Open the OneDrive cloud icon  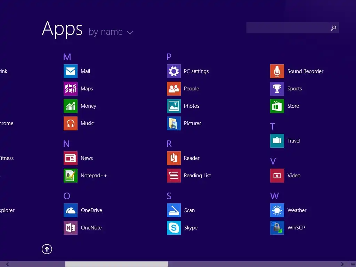[x=70, y=210]
